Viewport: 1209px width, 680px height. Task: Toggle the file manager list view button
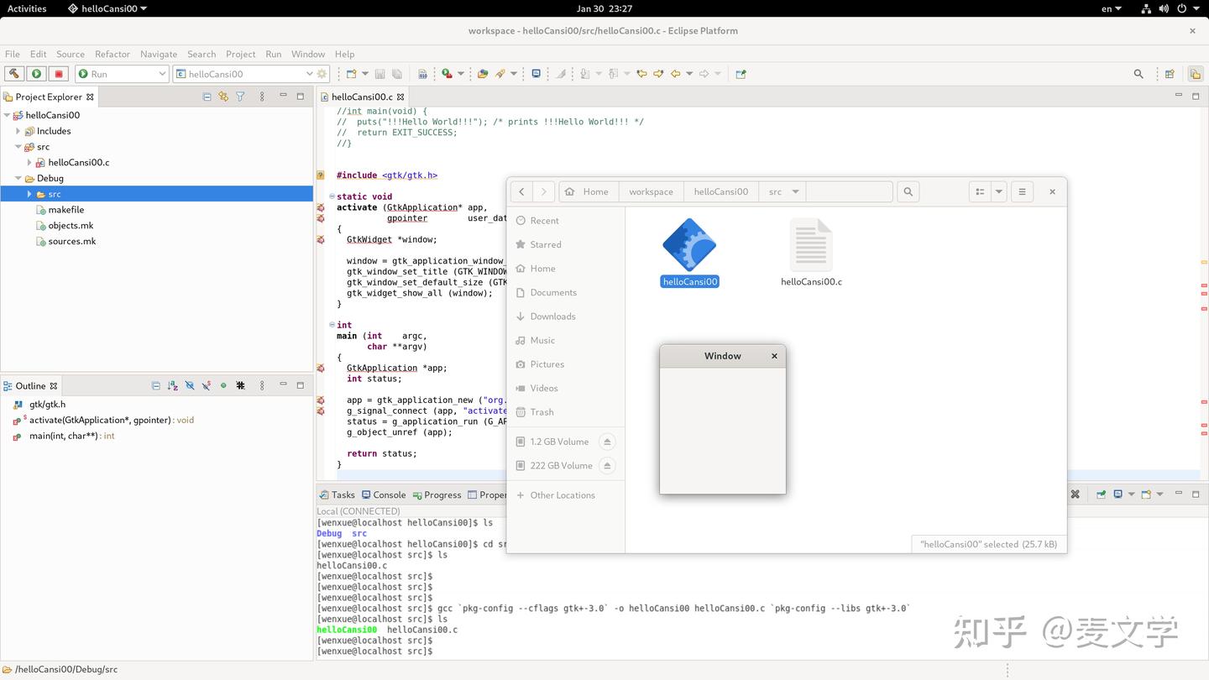pos(980,191)
